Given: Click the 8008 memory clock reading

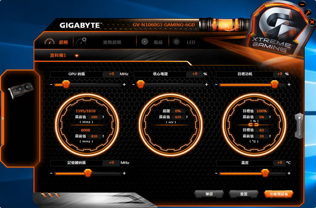Looking at the screenshot, I should 86,130.
